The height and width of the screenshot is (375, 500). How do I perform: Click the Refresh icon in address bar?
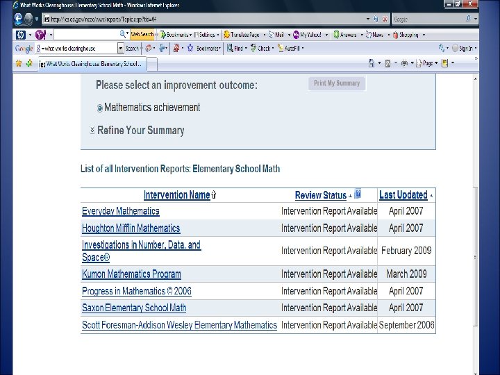point(376,19)
